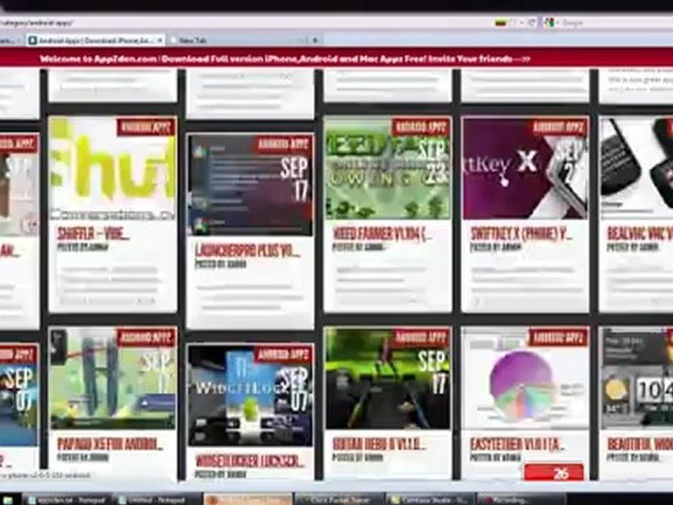Click the LauncherPro Plus title link

[247, 251]
